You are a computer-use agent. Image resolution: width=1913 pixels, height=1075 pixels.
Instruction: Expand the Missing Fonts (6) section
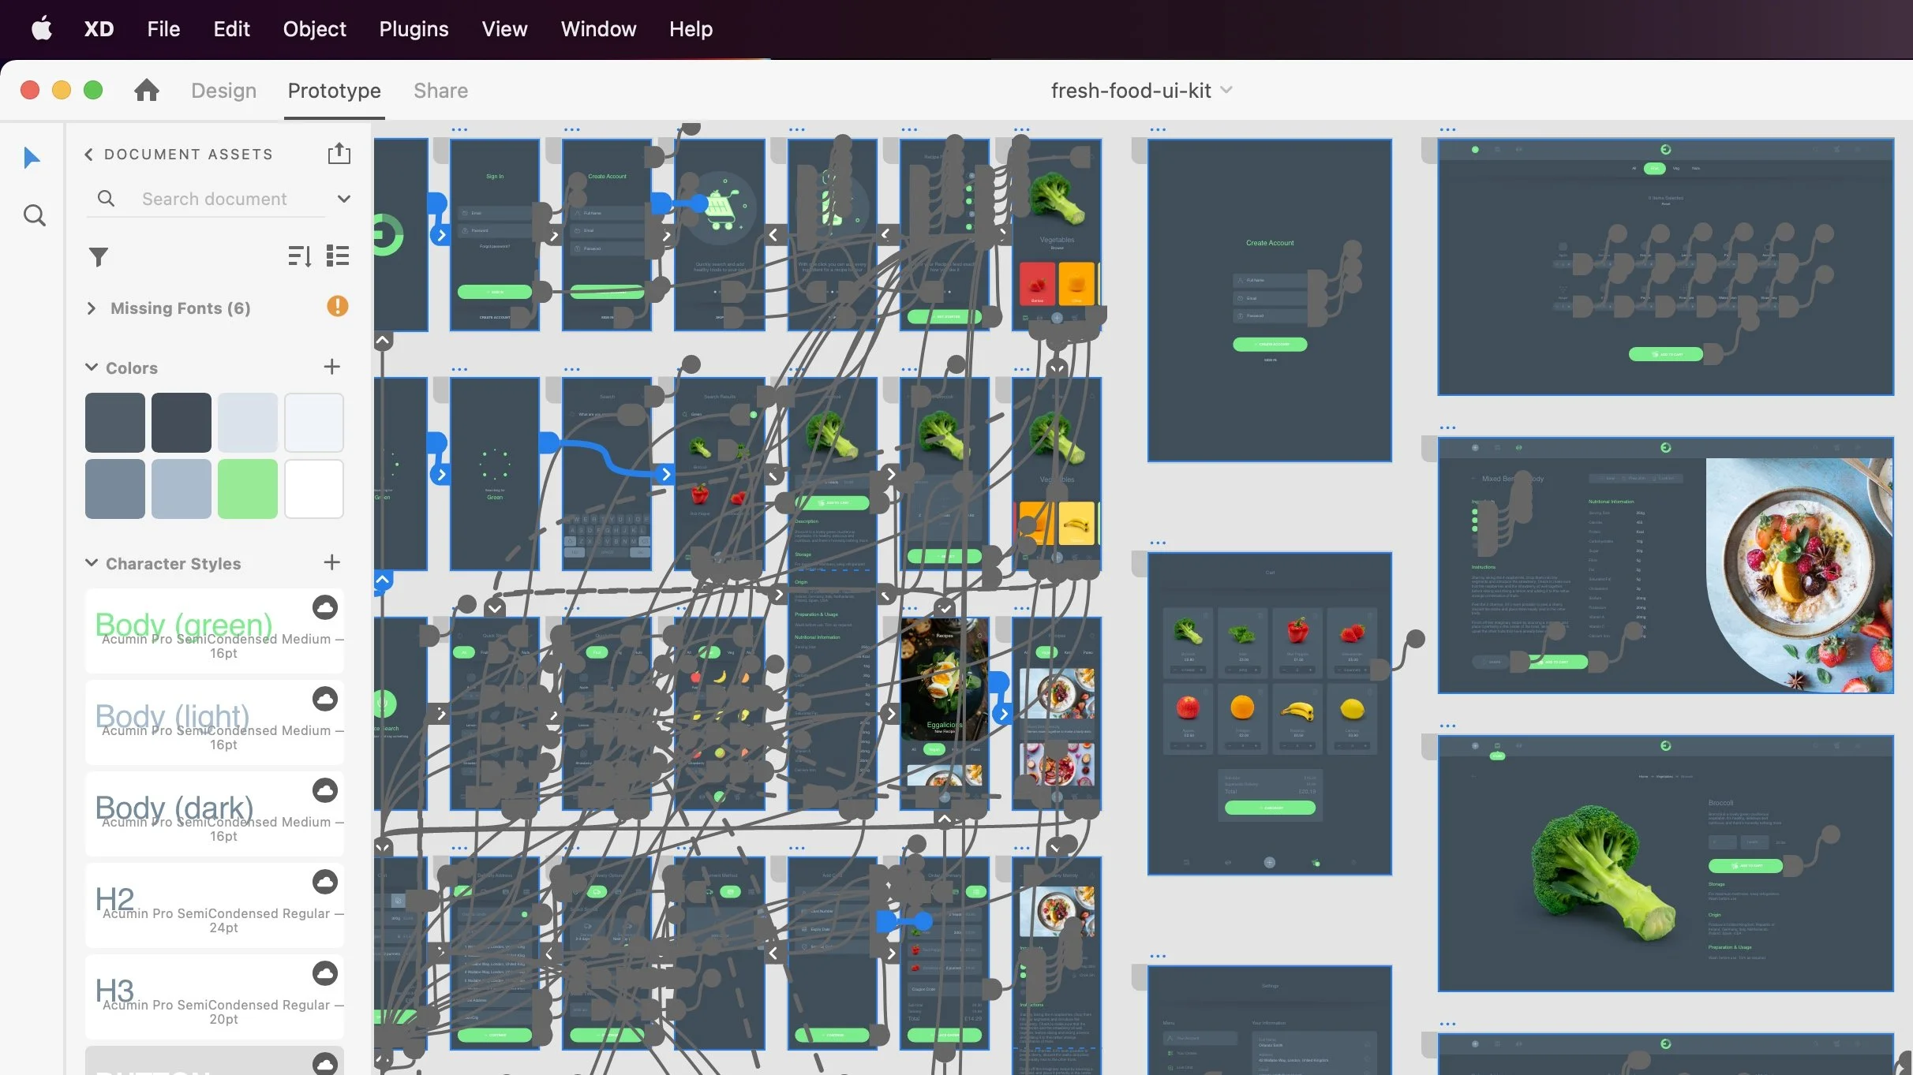coord(92,308)
